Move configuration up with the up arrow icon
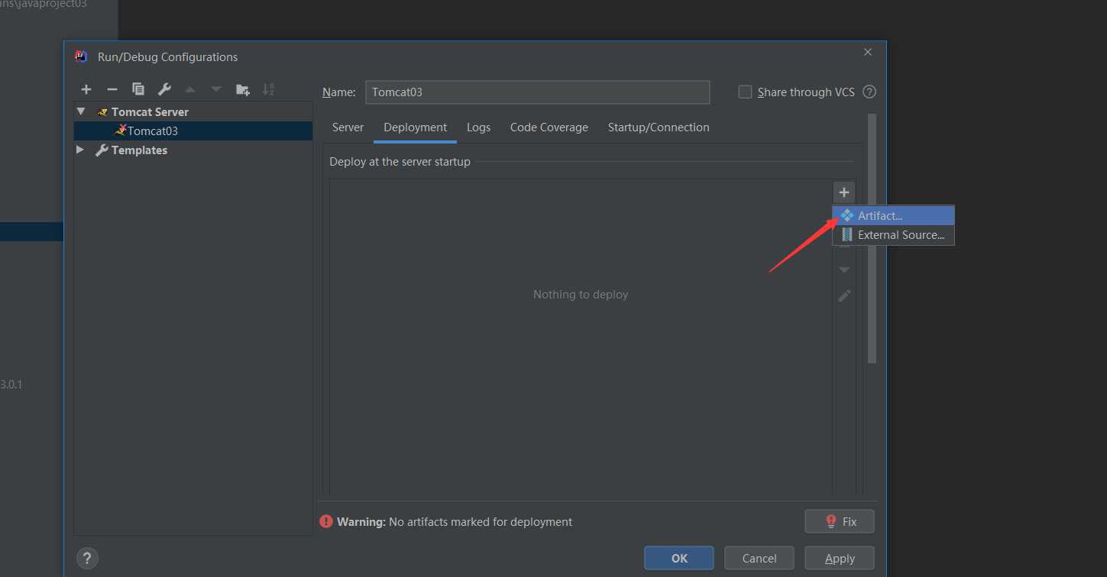 point(190,89)
